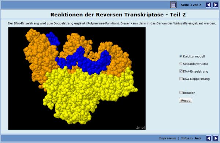Uncheck the DNA-Einzelstrang checkbox
This screenshot has width=220, height=143.
tap(181, 71)
